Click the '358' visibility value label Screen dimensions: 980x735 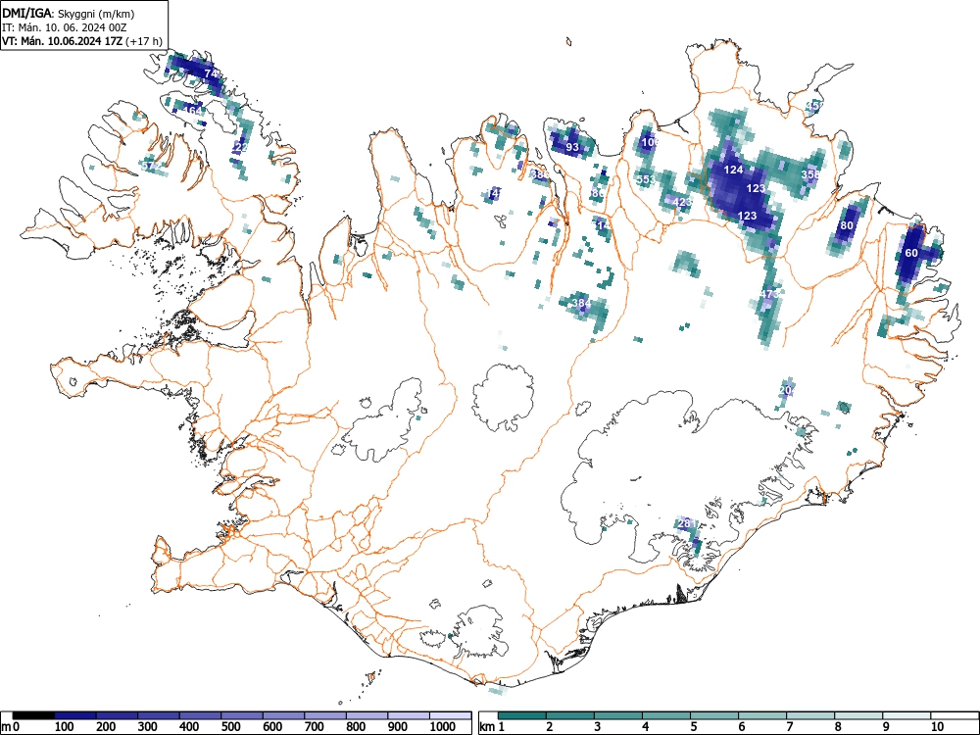810,174
